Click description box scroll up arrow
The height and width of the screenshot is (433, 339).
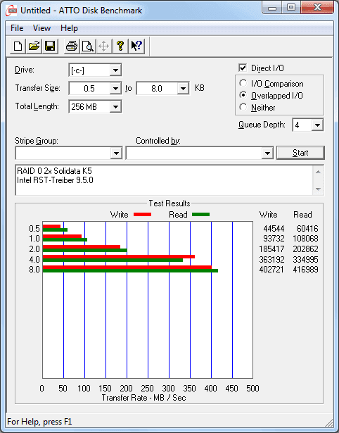[x=318, y=172]
